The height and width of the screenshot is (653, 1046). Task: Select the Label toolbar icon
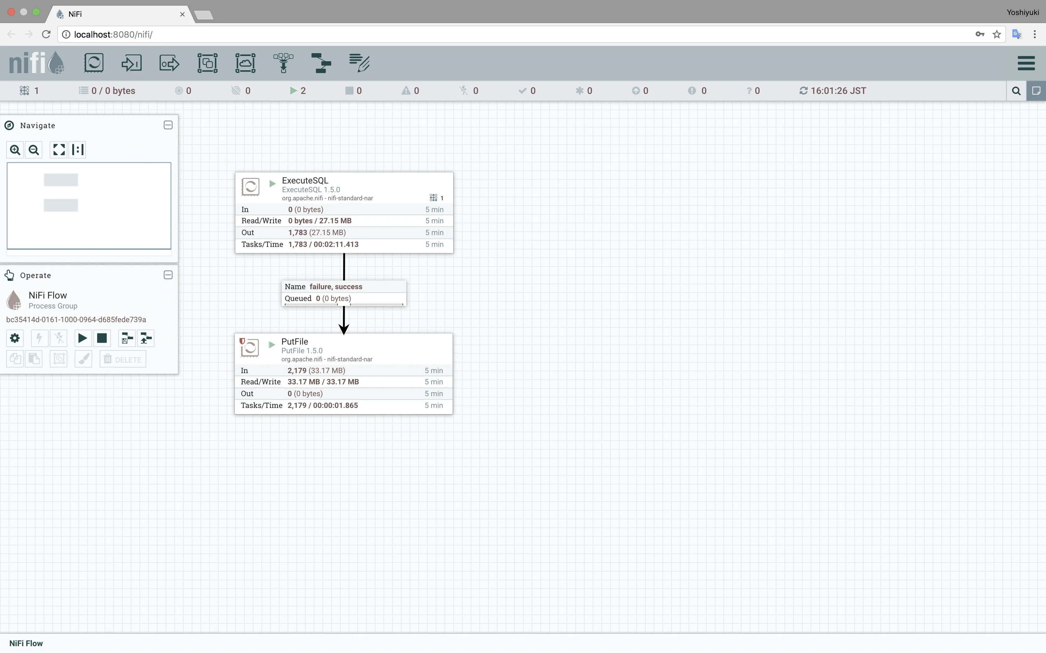coord(359,63)
